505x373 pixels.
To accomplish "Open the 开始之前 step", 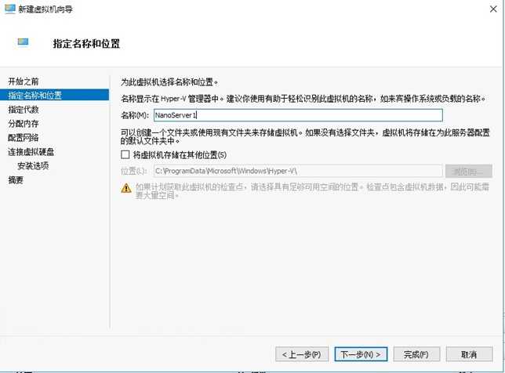I will 24,81.
